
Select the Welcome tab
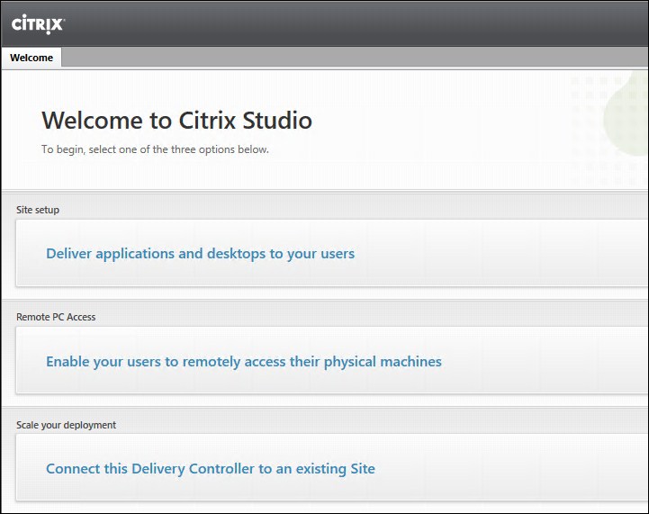(x=32, y=58)
